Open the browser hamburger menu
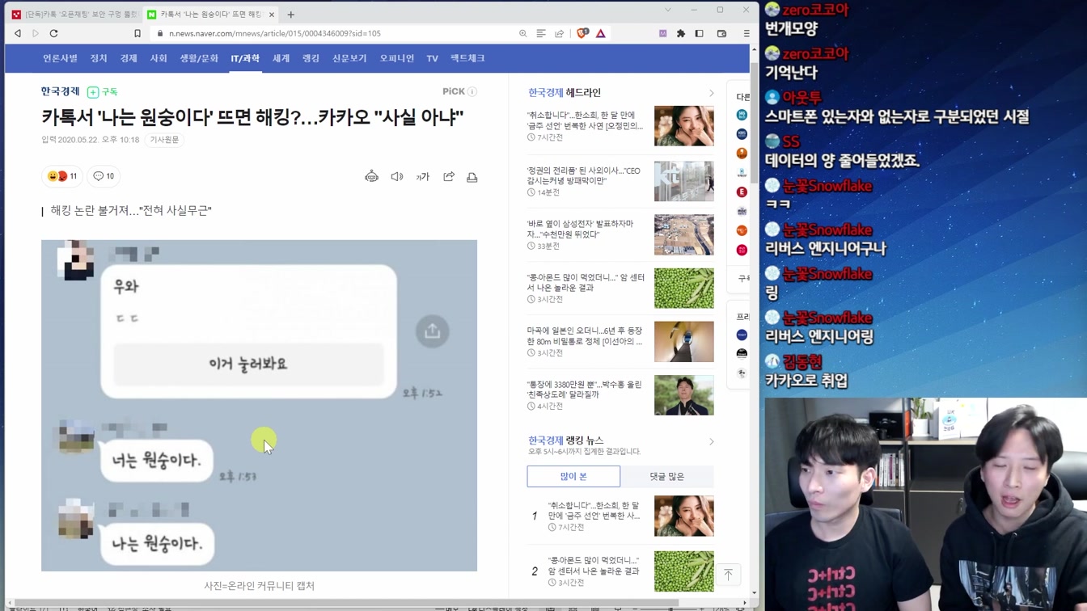This screenshot has width=1087, height=611. (747, 33)
